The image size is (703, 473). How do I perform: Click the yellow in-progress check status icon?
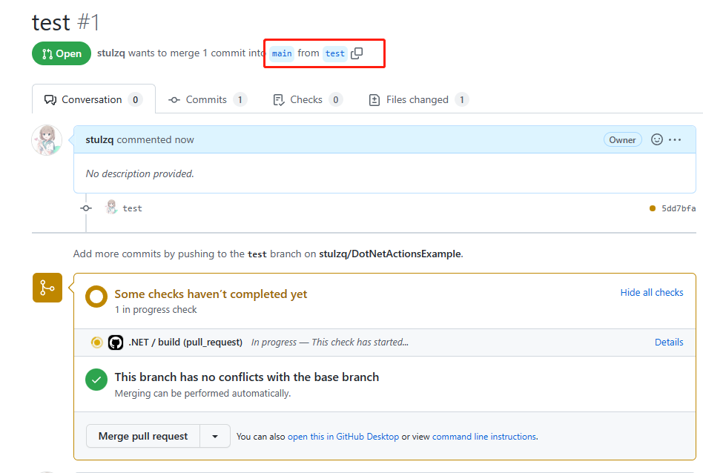[96, 343]
